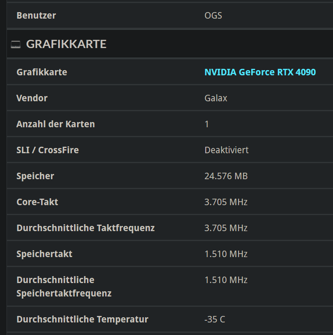The image size is (333, 335).
Task: Click the GRAFIKKARTE section heading
Action: (66, 44)
